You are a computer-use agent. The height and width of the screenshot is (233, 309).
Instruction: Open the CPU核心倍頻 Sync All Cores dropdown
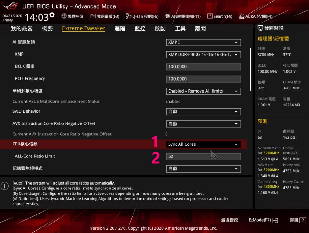(203, 144)
